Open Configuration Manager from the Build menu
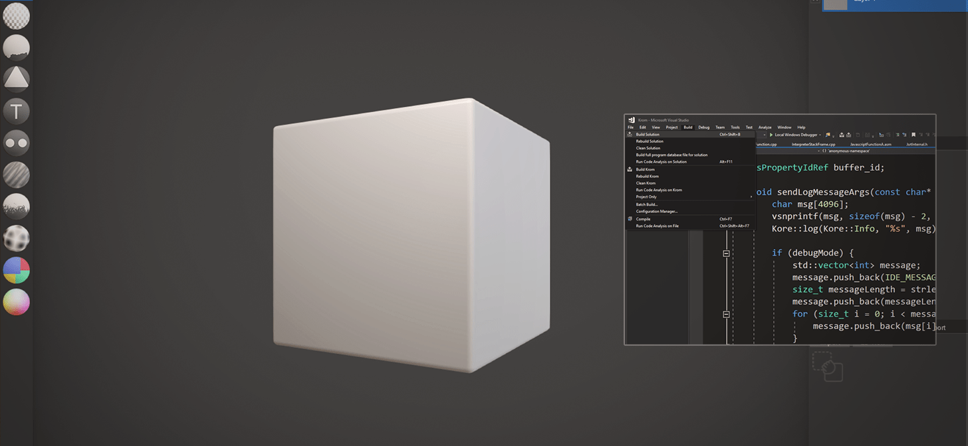Image resolution: width=968 pixels, height=446 pixels. (655, 211)
